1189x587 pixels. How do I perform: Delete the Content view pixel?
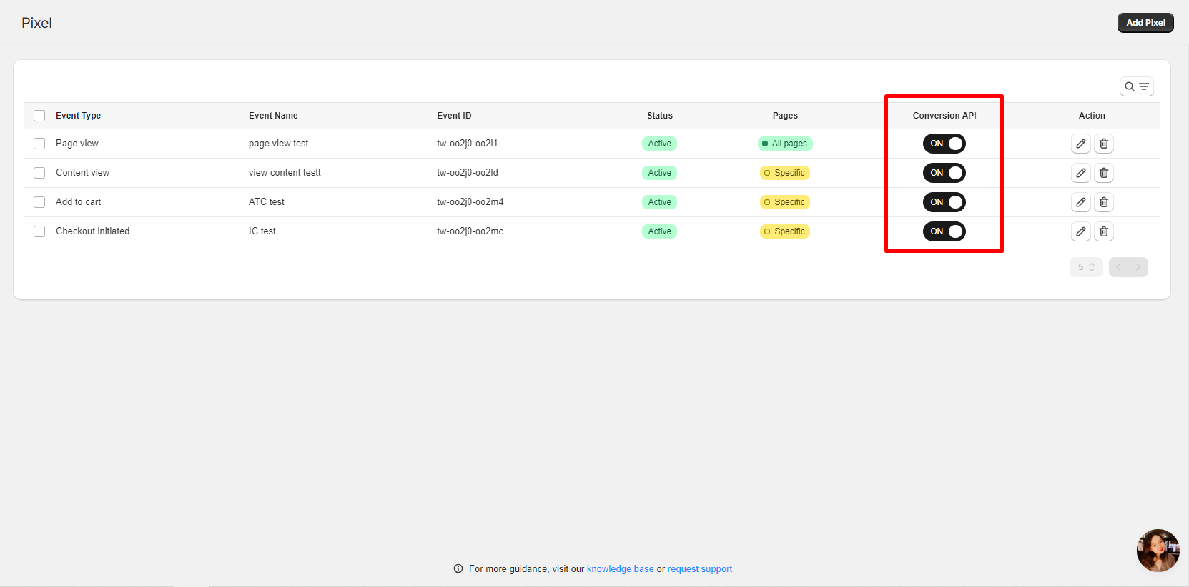pos(1103,173)
